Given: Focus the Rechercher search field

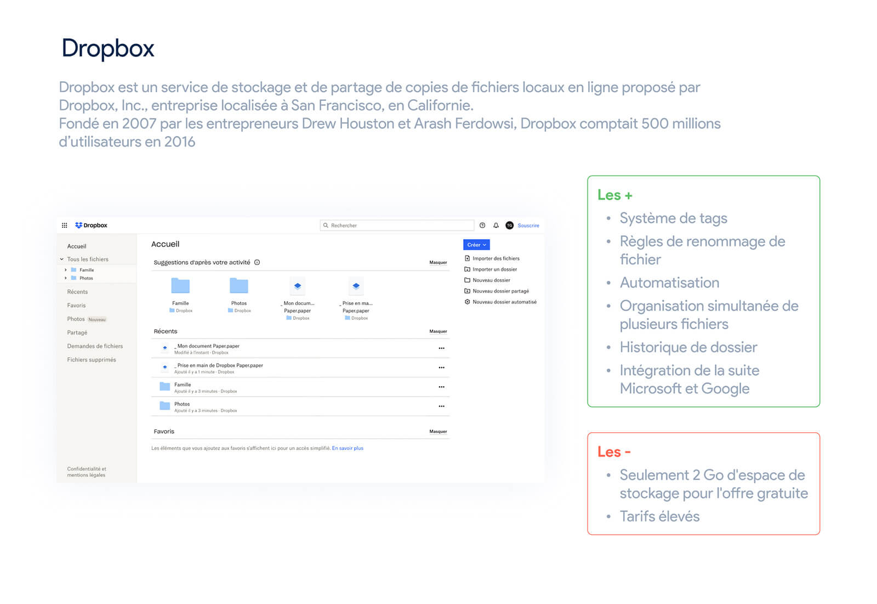Looking at the screenshot, I should click(x=397, y=225).
